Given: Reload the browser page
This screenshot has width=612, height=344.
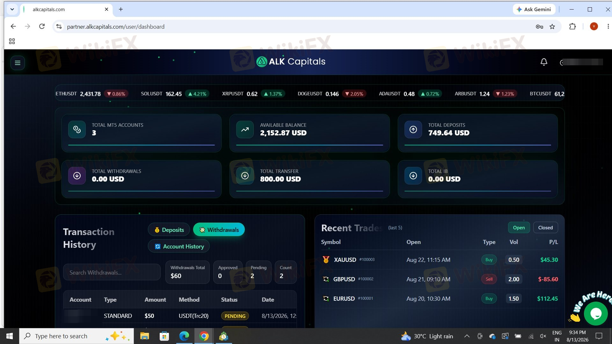Looking at the screenshot, I should 42,26.
